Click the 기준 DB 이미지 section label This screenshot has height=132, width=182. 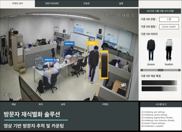coord(149,34)
